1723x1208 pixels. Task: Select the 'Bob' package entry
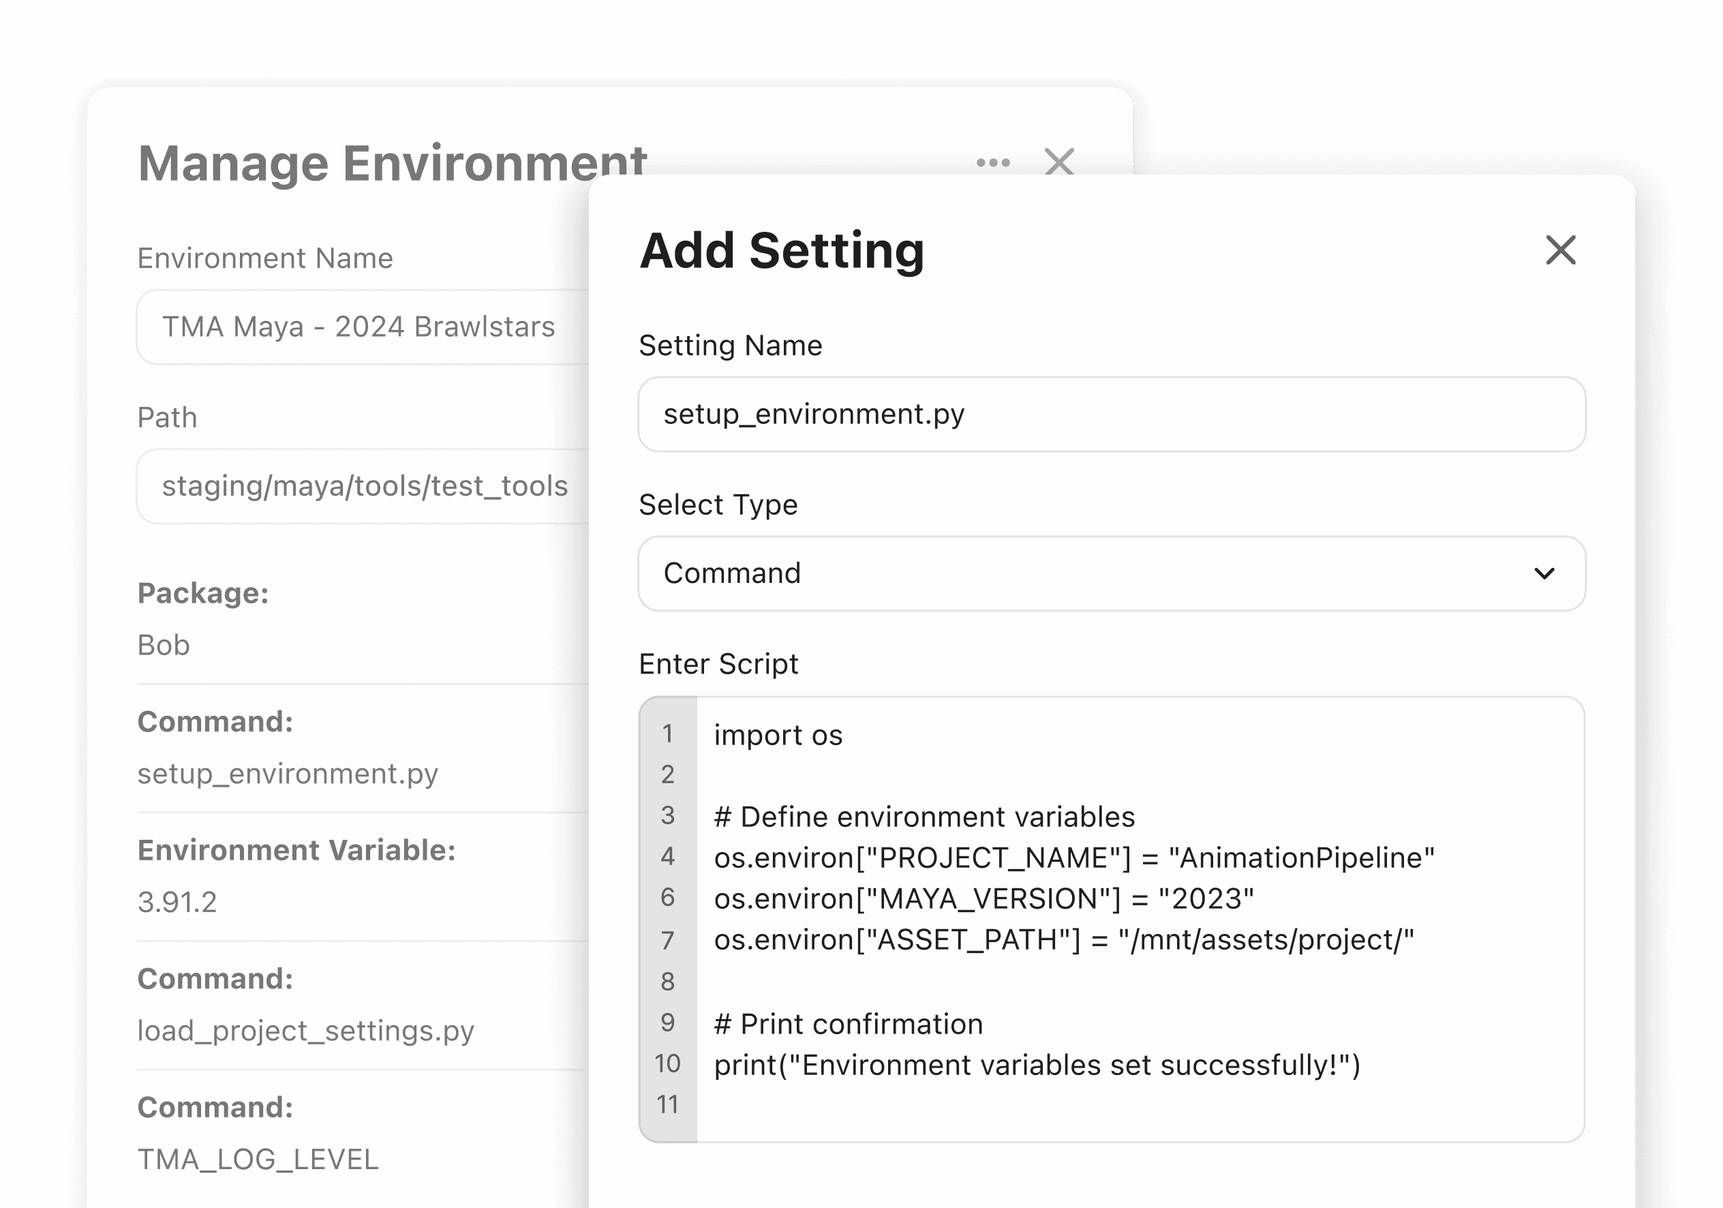[164, 645]
